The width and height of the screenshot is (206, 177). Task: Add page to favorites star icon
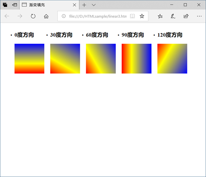click(142, 16)
